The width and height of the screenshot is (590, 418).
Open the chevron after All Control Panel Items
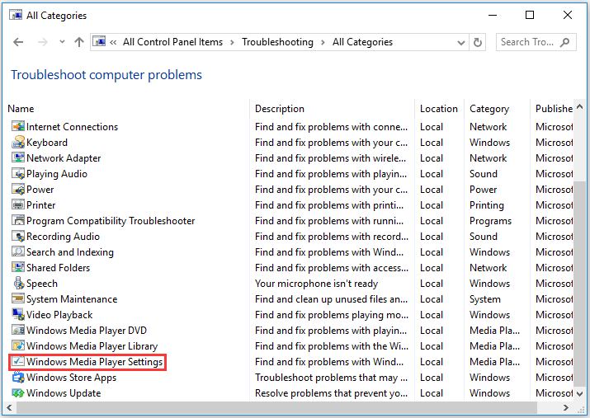[x=232, y=43]
